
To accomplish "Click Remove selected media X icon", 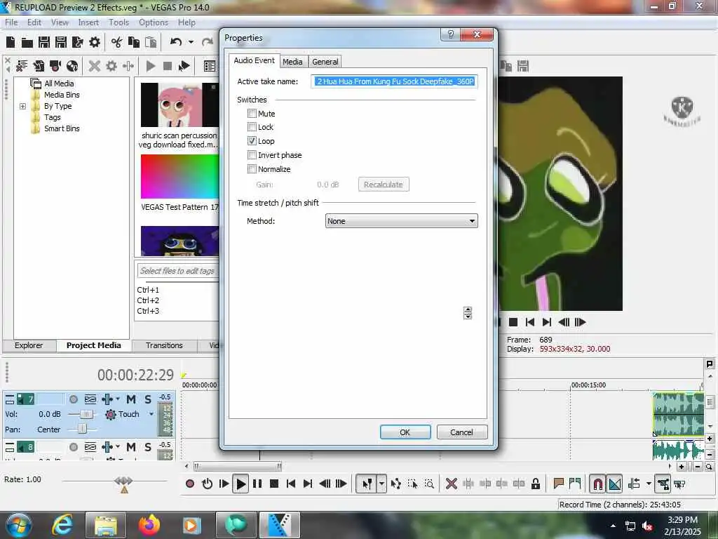I will (x=95, y=66).
